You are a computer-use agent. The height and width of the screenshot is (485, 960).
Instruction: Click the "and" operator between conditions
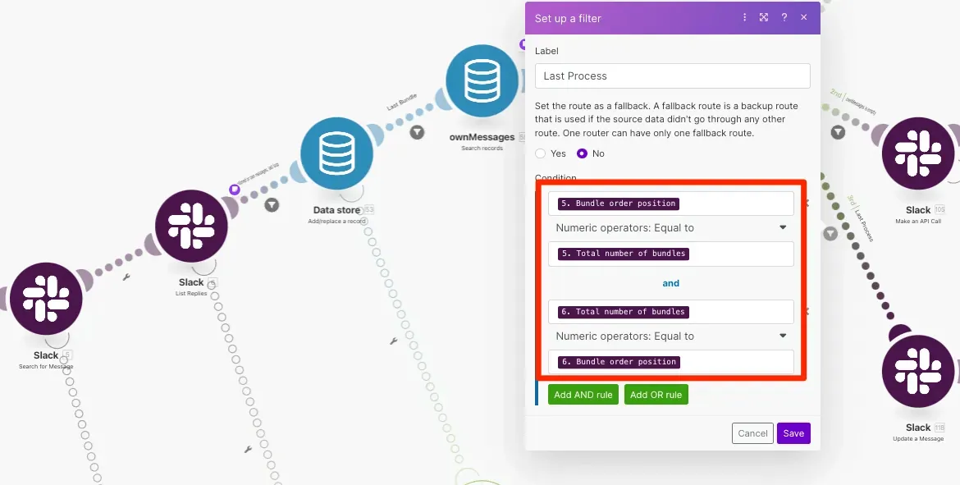671,283
